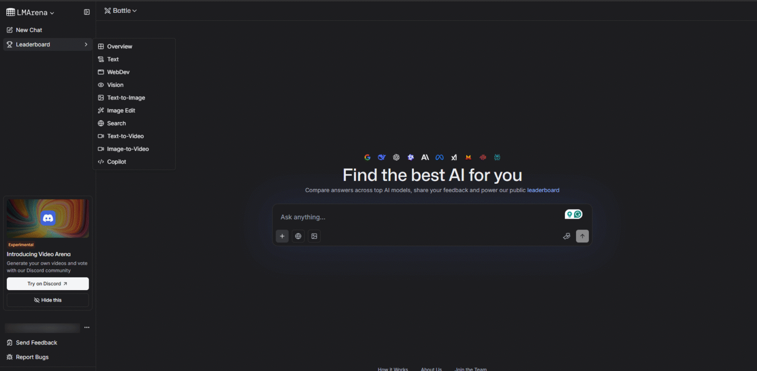Viewport: 757px width, 371px height.
Task: Click the Try on Discord button
Action: click(x=47, y=284)
